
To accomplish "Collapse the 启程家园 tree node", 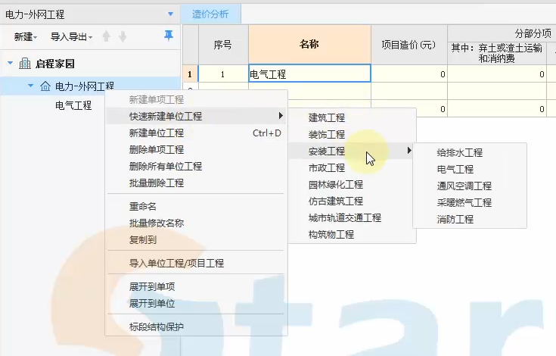I will pos(11,63).
